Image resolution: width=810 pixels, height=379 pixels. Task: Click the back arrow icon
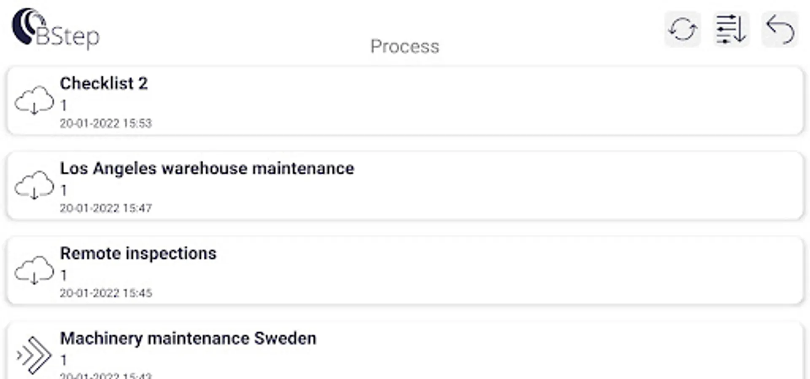point(780,29)
